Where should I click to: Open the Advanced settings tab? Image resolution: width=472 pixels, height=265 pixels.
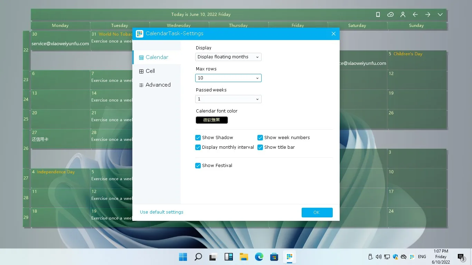[x=157, y=85]
